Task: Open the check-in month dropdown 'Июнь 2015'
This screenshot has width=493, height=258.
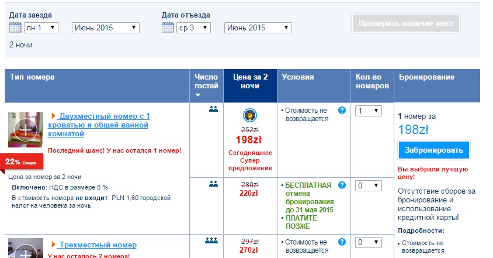Action: [x=106, y=27]
